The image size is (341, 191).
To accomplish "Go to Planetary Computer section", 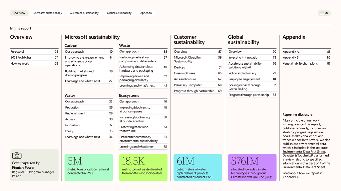I will (x=188, y=85).
